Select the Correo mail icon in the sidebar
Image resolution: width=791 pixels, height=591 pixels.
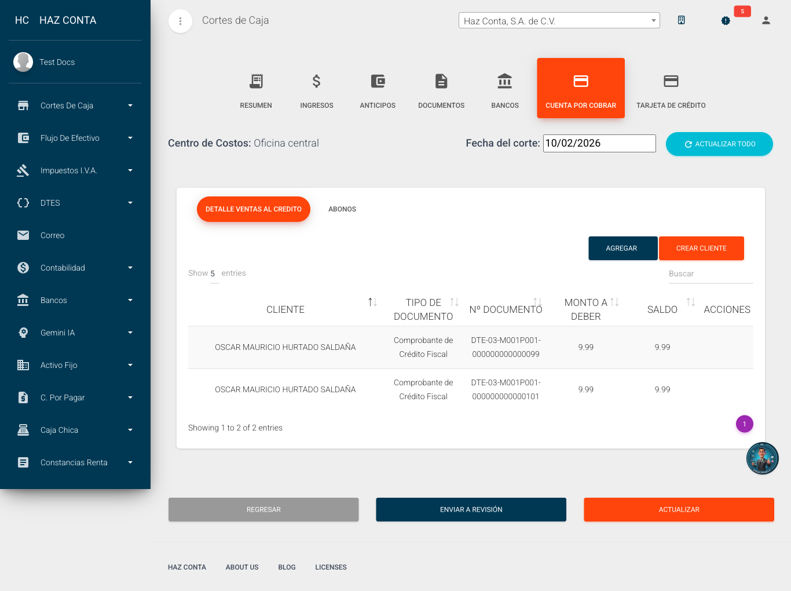click(x=23, y=235)
